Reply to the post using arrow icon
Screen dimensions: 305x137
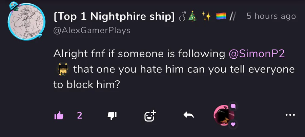[188, 115]
